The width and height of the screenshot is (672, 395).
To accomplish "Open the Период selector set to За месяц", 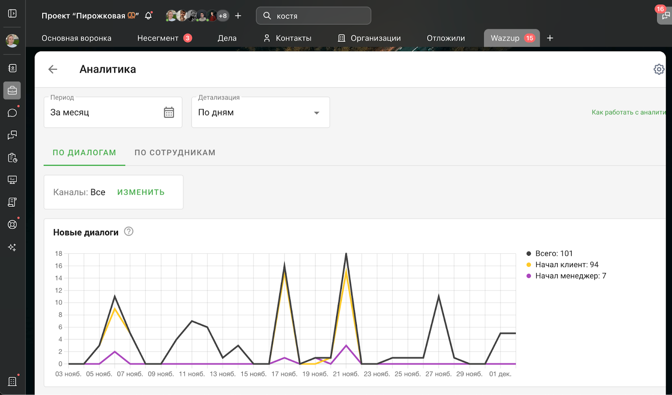I will (x=105, y=112).
